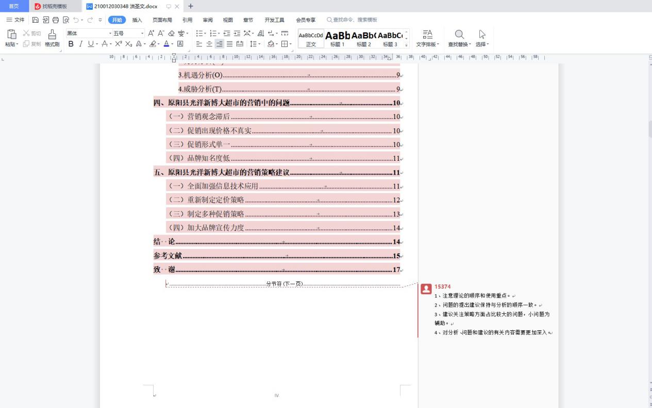Click the print icon in quick access bar
Viewport: 652px width, 408px height.
56,20
